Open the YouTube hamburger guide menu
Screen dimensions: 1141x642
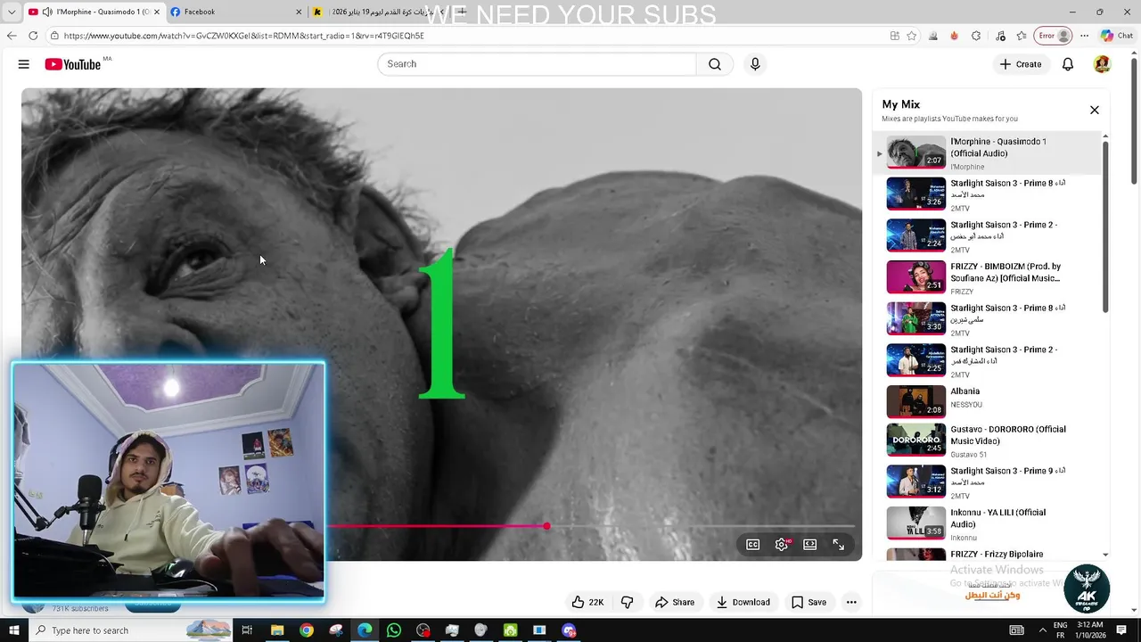tap(24, 64)
